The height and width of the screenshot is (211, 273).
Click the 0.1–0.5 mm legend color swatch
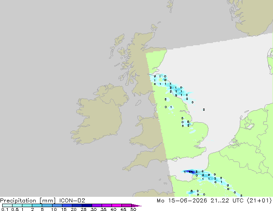click(x=7, y=205)
